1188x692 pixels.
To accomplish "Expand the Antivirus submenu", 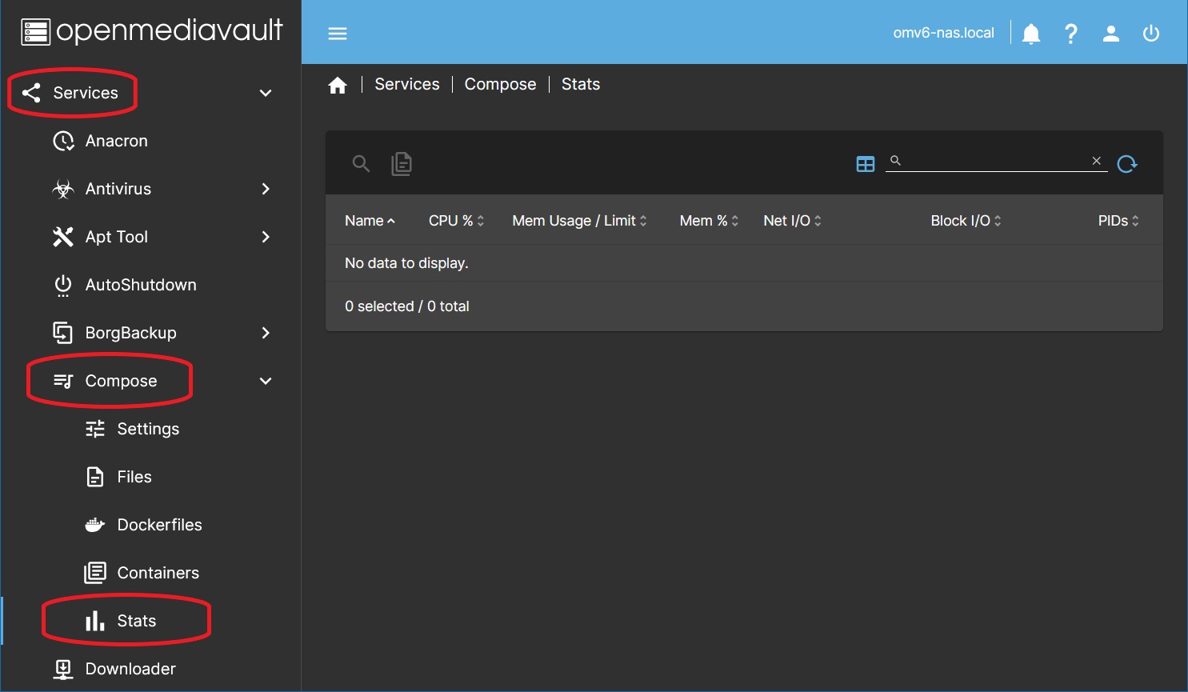I will coord(266,190).
